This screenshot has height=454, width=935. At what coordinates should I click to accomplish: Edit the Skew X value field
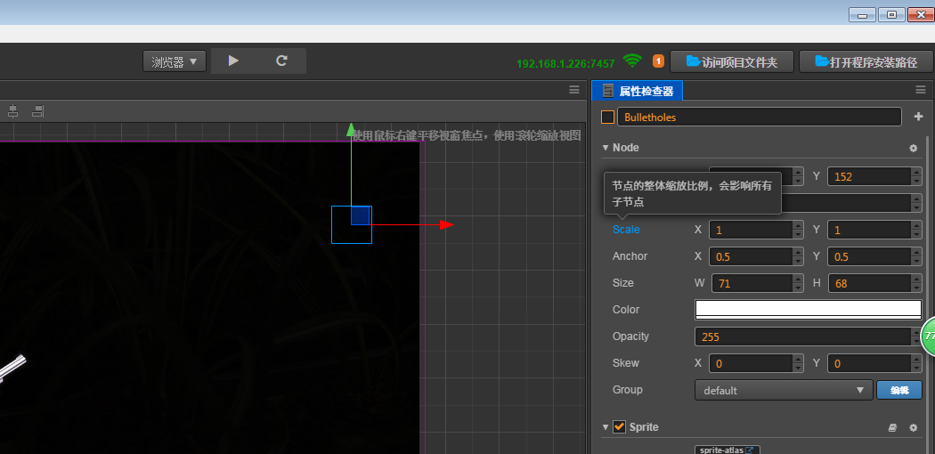tap(751, 363)
